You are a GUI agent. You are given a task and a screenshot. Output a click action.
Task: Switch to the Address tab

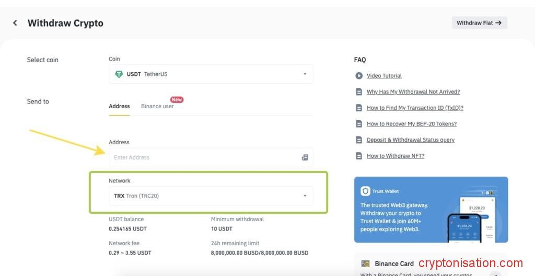(x=119, y=106)
